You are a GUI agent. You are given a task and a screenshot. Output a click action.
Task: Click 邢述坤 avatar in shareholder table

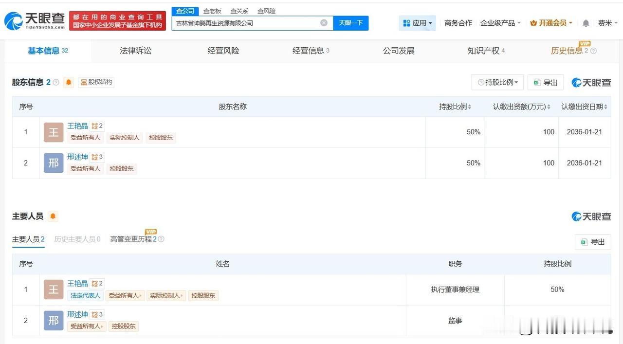(54, 163)
